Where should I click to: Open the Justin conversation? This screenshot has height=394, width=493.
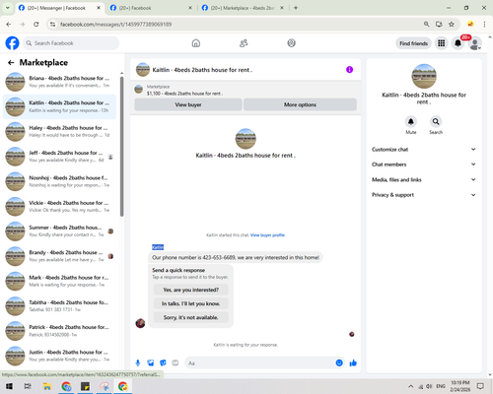pos(59,356)
